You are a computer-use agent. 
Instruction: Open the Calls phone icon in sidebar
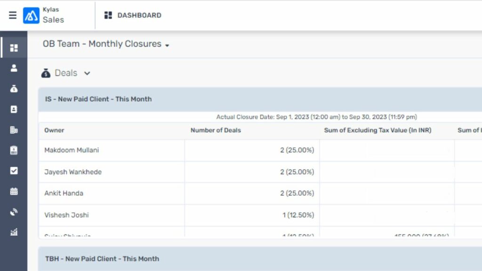(14, 212)
